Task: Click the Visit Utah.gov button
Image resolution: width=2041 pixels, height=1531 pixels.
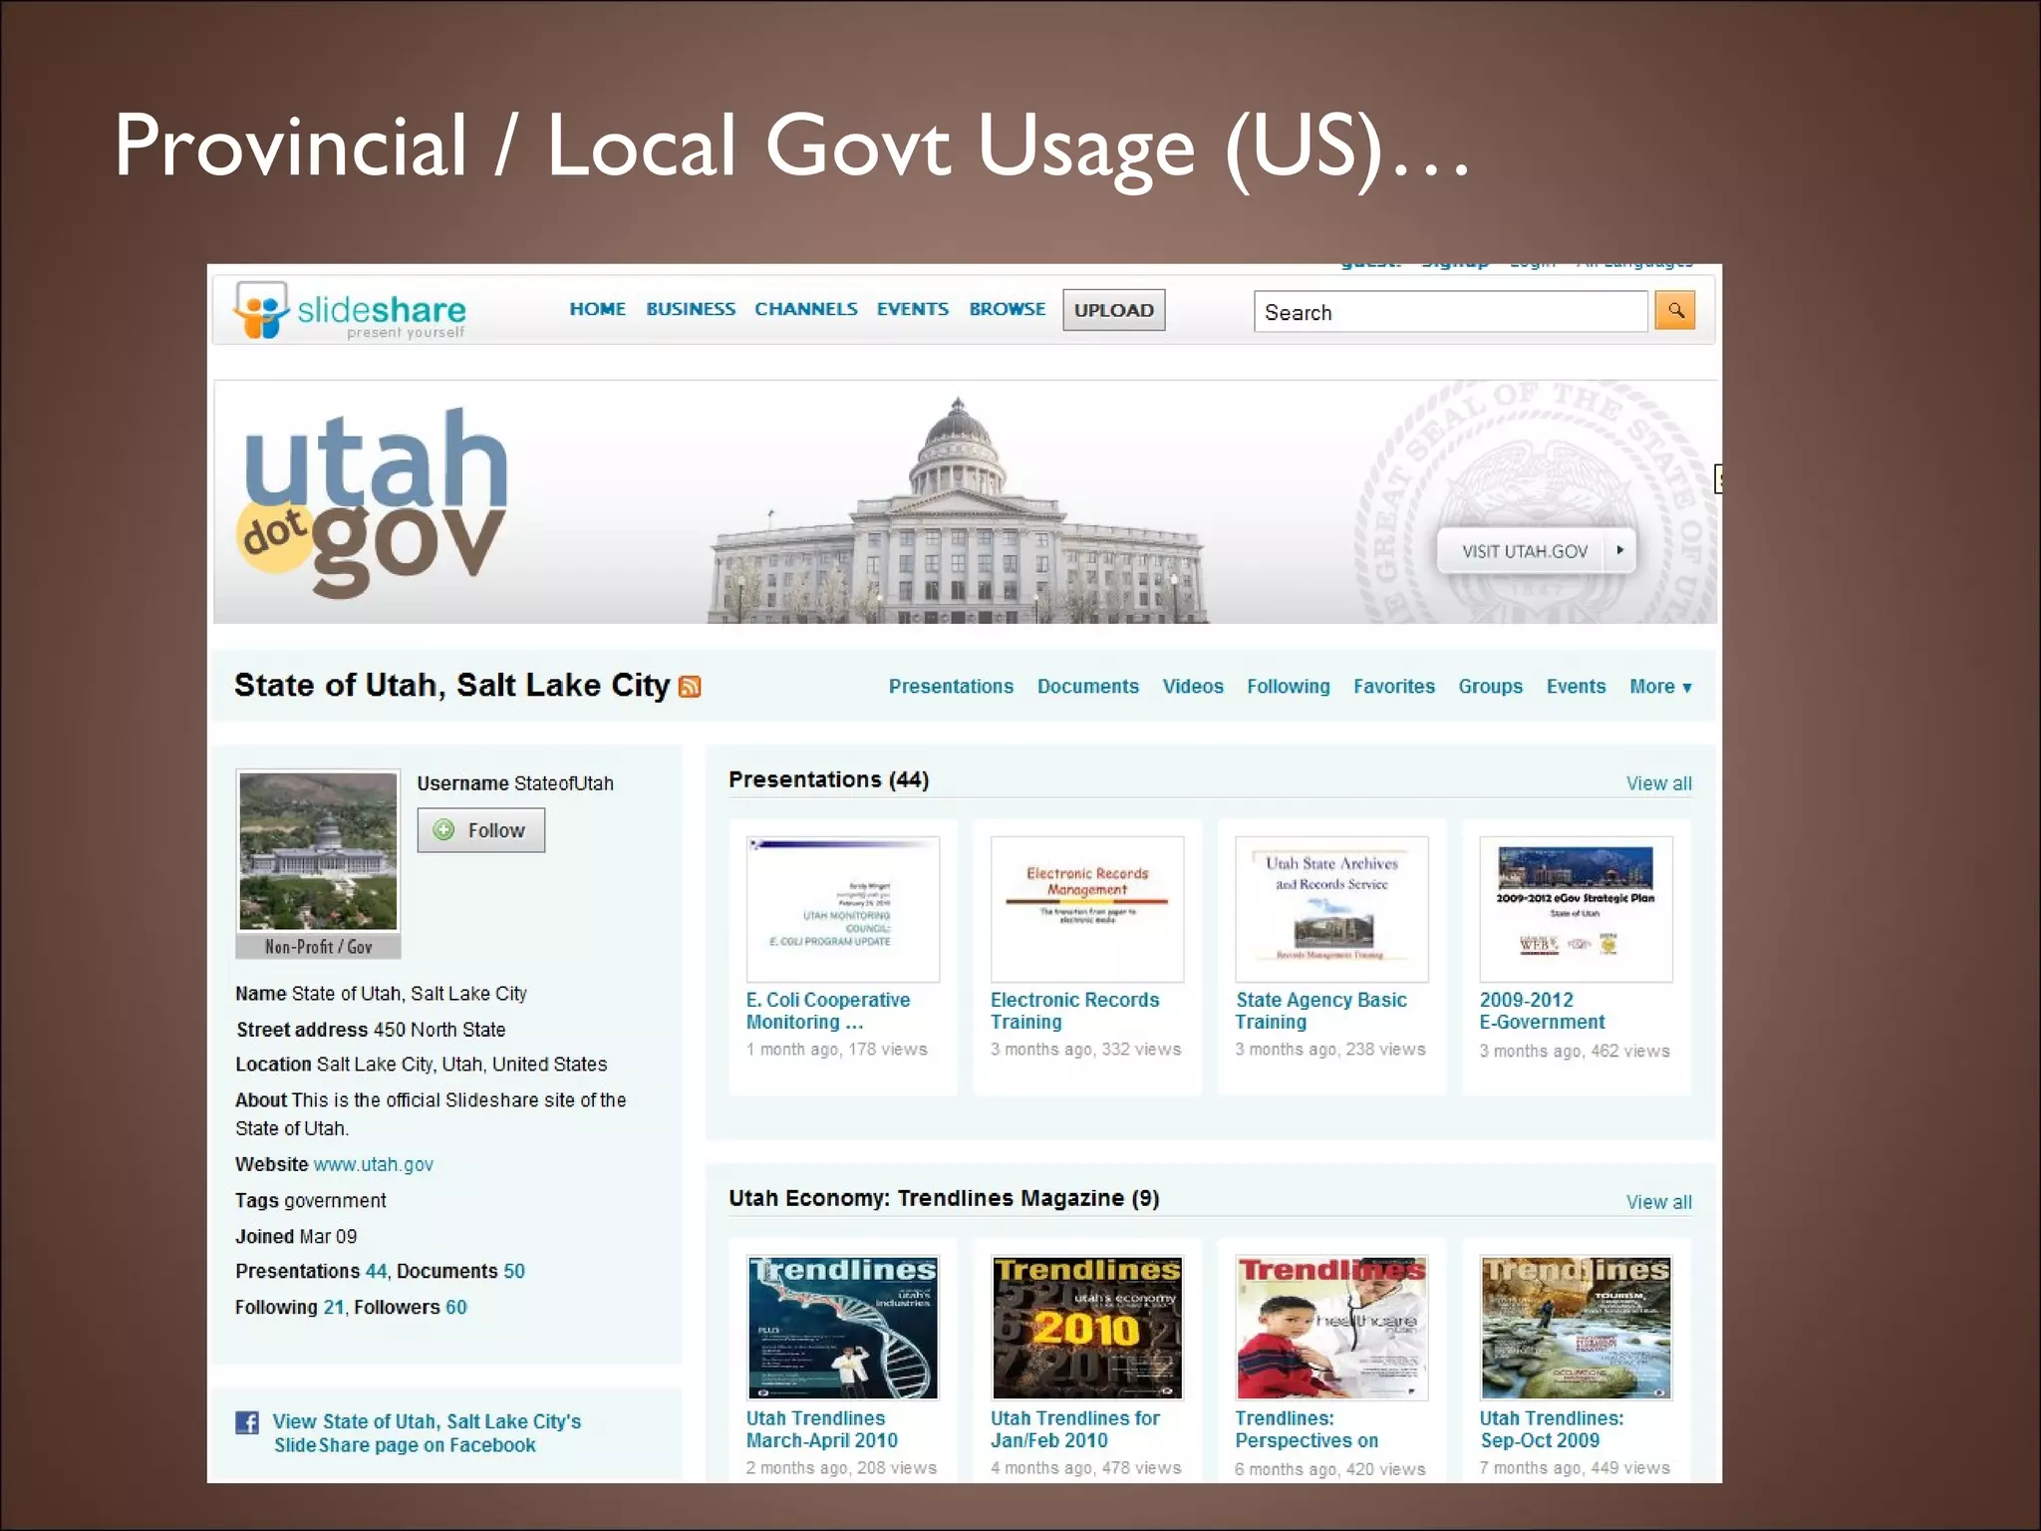Action: click(1524, 551)
